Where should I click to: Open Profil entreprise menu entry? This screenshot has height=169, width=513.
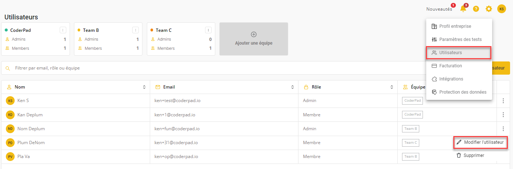tap(455, 26)
